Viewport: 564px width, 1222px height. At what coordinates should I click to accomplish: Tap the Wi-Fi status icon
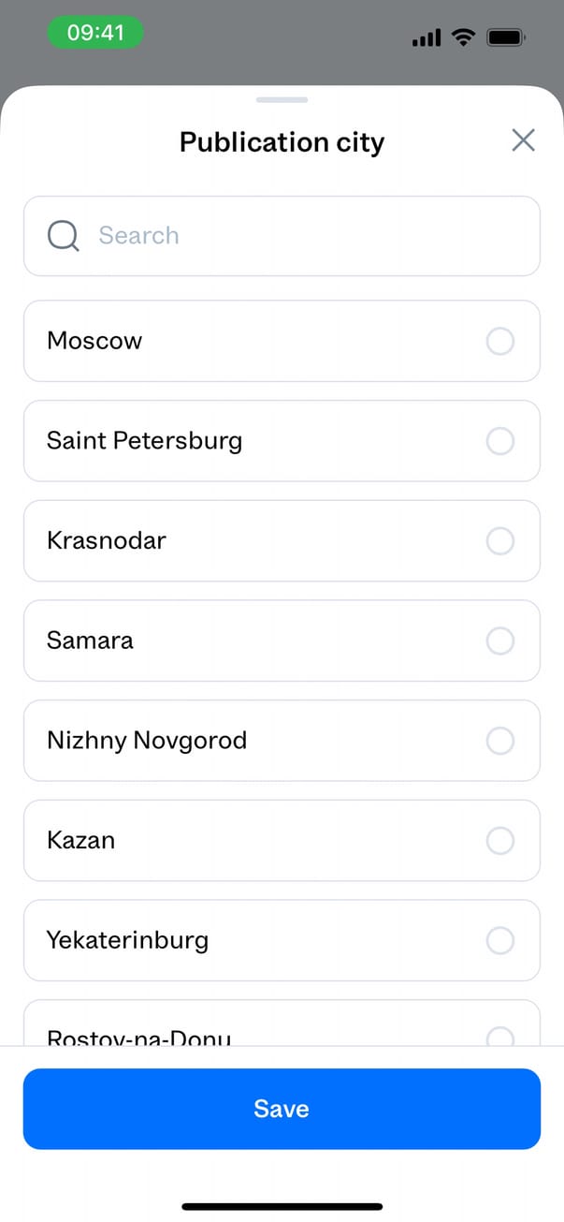pos(463,37)
